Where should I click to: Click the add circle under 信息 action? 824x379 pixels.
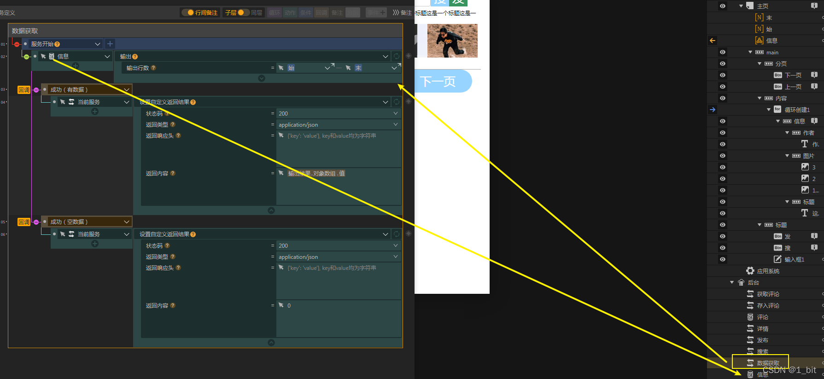pos(76,66)
